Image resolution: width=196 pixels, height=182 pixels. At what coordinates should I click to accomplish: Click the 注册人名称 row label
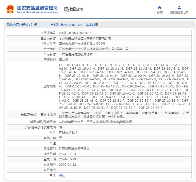coord(48,38)
